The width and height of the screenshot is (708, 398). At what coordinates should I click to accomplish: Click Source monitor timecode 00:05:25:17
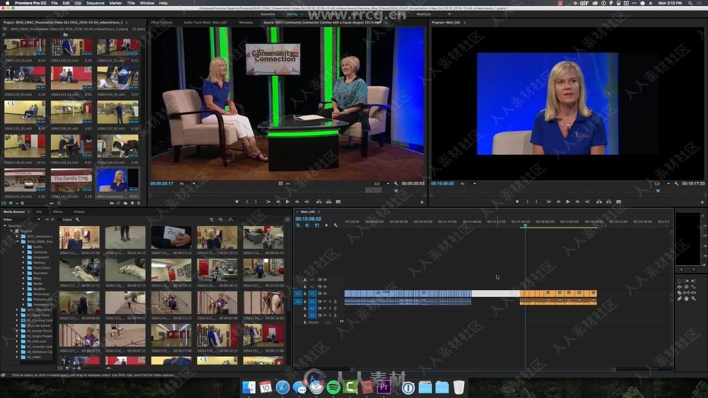point(162,184)
